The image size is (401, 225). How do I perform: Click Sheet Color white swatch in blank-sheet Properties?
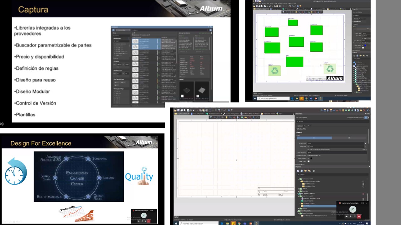click(309, 161)
